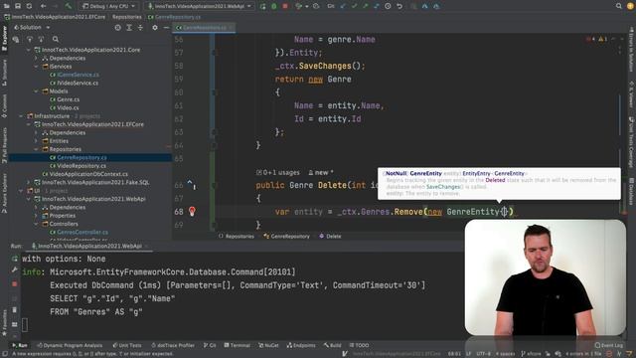The image size is (636, 358).
Task: Open the Terminal tool window
Action: pyautogui.click(x=238, y=345)
